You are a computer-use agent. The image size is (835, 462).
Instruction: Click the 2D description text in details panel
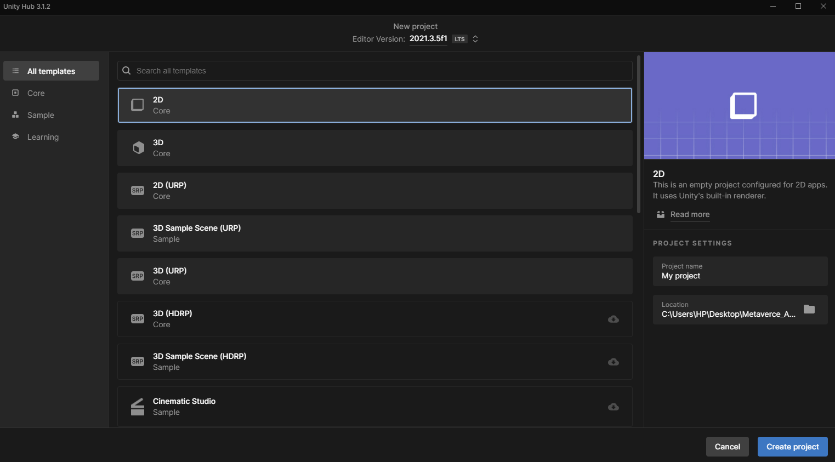point(740,190)
